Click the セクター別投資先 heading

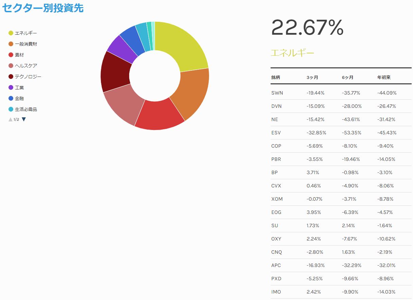click(x=43, y=8)
